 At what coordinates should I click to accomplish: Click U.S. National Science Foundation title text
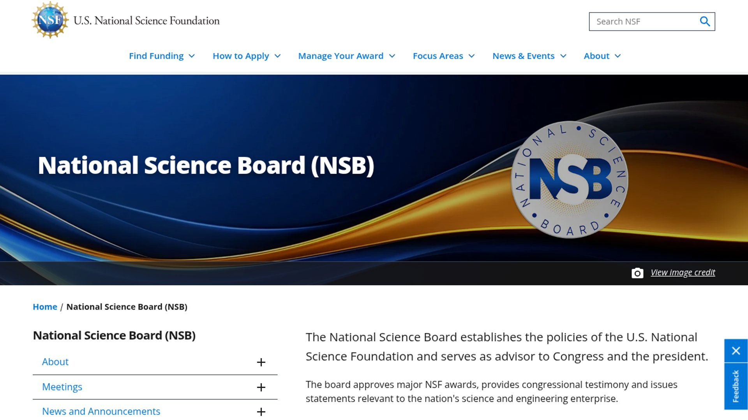146,21
